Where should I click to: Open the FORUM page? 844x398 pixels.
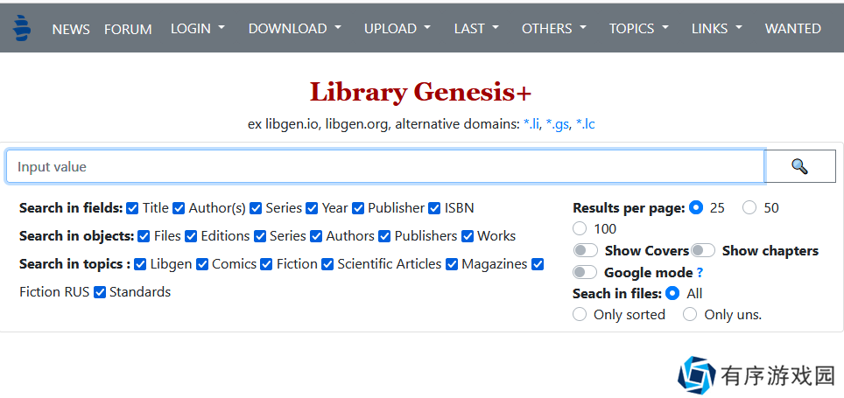[128, 29]
